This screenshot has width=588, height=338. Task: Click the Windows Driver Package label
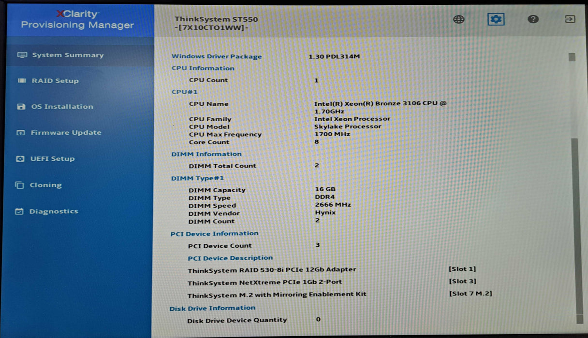[x=217, y=56]
